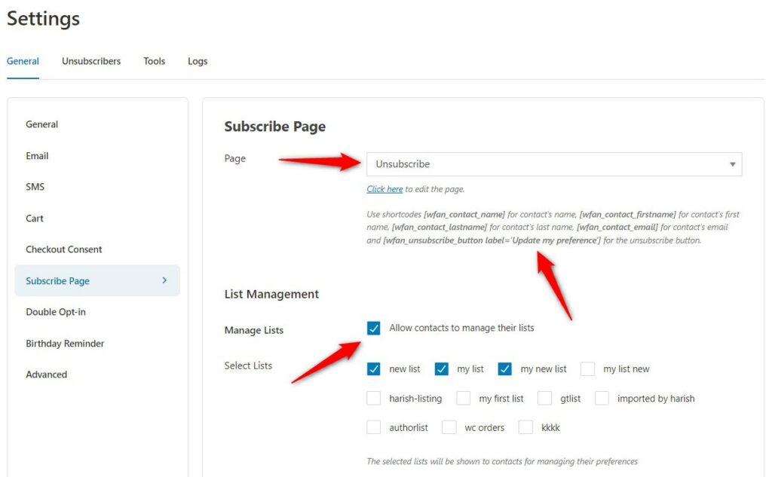Uncheck the 'new list' checkbox
Screen dimensions: 772x477
tap(374, 368)
